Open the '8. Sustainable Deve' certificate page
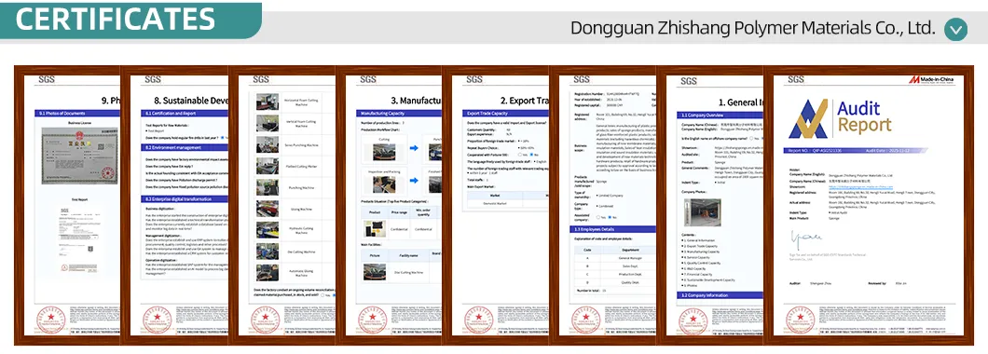This screenshot has height=354, width=988. (x=174, y=205)
